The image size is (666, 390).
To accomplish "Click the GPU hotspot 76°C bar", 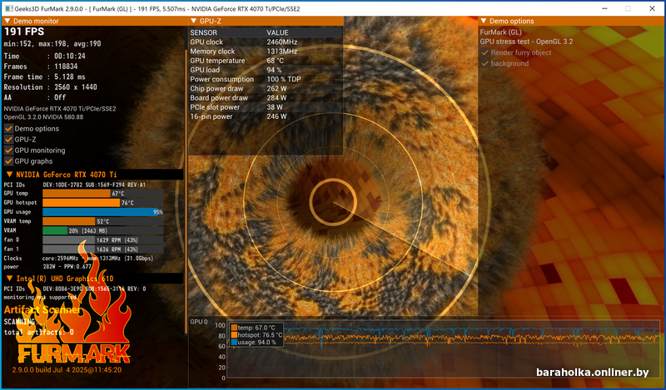I will click(x=103, y=203).
